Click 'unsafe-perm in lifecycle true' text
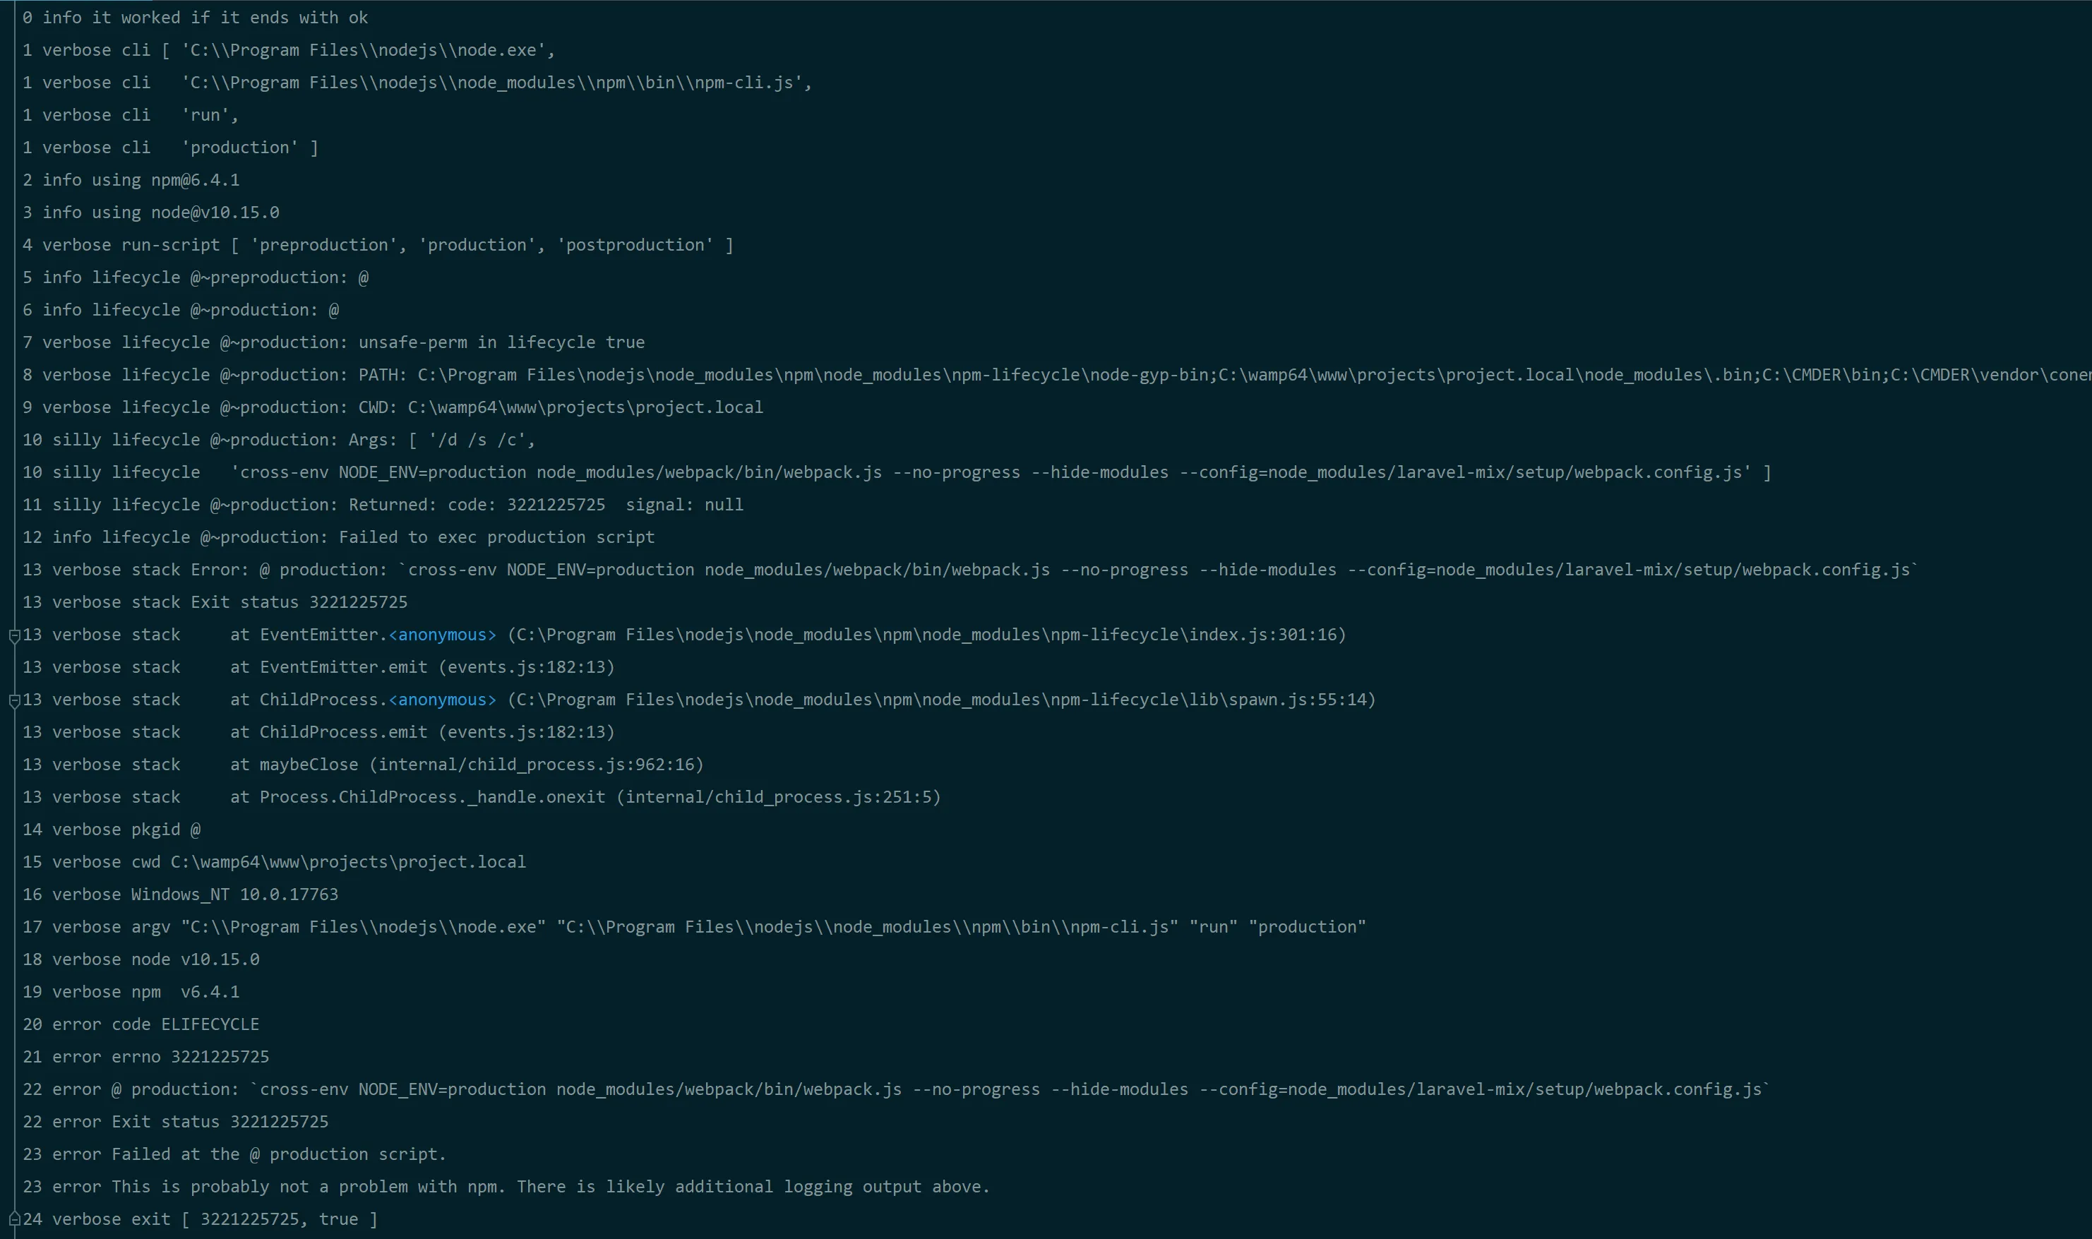The width and height of the screenshot is (2092, 1239). click(501, 342)
